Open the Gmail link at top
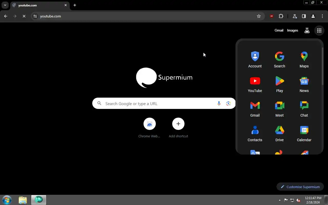Screen dimensions: 328x205 (279, 30)
